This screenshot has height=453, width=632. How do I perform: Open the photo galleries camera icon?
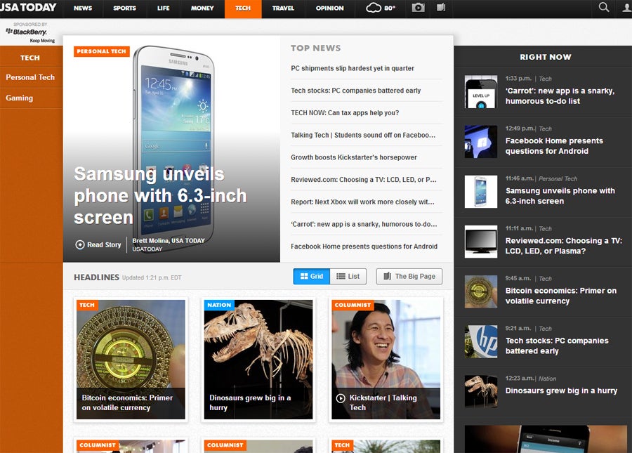tap(418, 8)
